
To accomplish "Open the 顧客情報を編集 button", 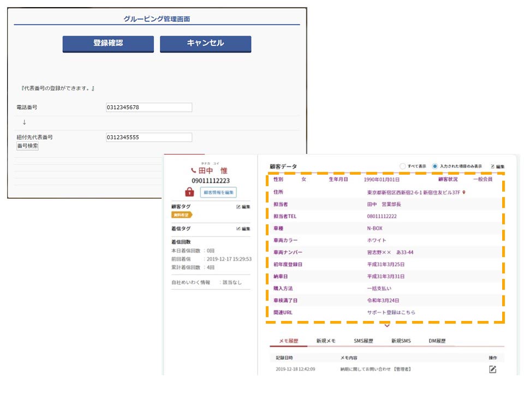I will (x=218, y=193).
